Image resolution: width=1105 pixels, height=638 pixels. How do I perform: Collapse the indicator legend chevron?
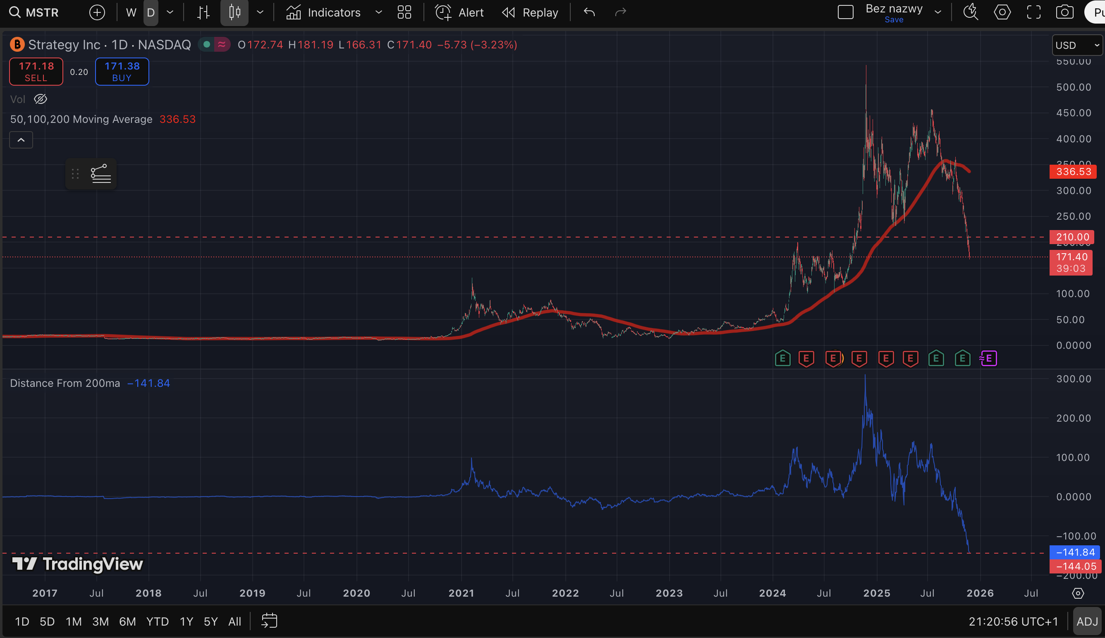point(21,140)
